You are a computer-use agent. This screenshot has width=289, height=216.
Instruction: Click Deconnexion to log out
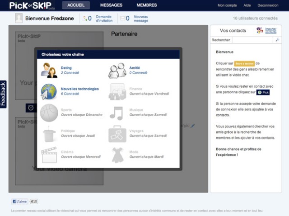tap(268, 5)
